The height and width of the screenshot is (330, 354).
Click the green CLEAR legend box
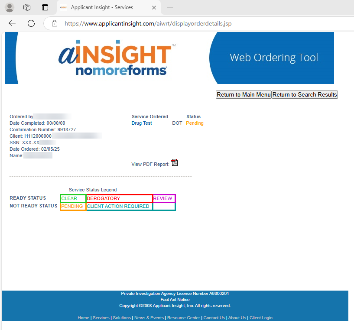point(73,199)
